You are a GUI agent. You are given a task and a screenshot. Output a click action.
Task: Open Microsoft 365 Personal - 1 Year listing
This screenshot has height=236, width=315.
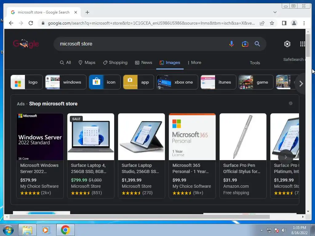click(x=190, y=168)
